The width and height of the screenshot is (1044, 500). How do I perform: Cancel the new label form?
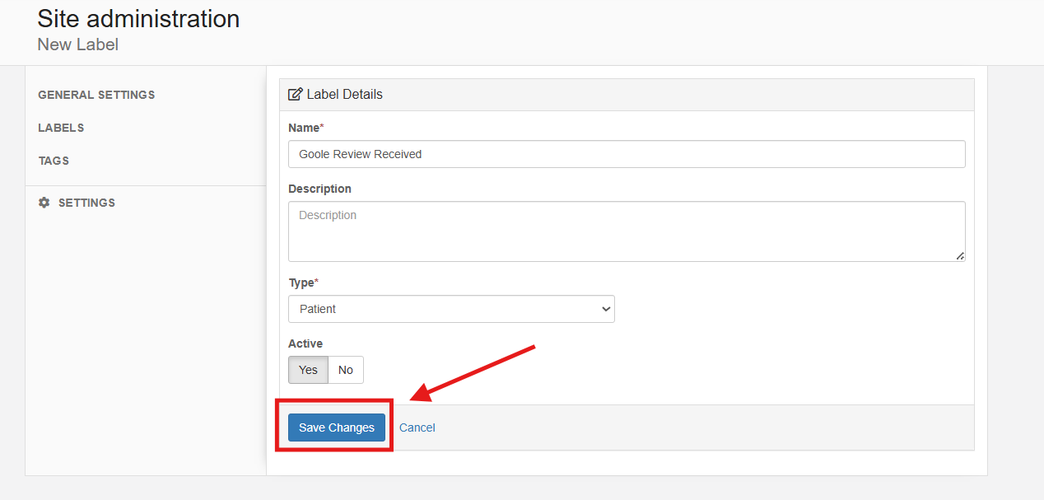click(417, 428)
